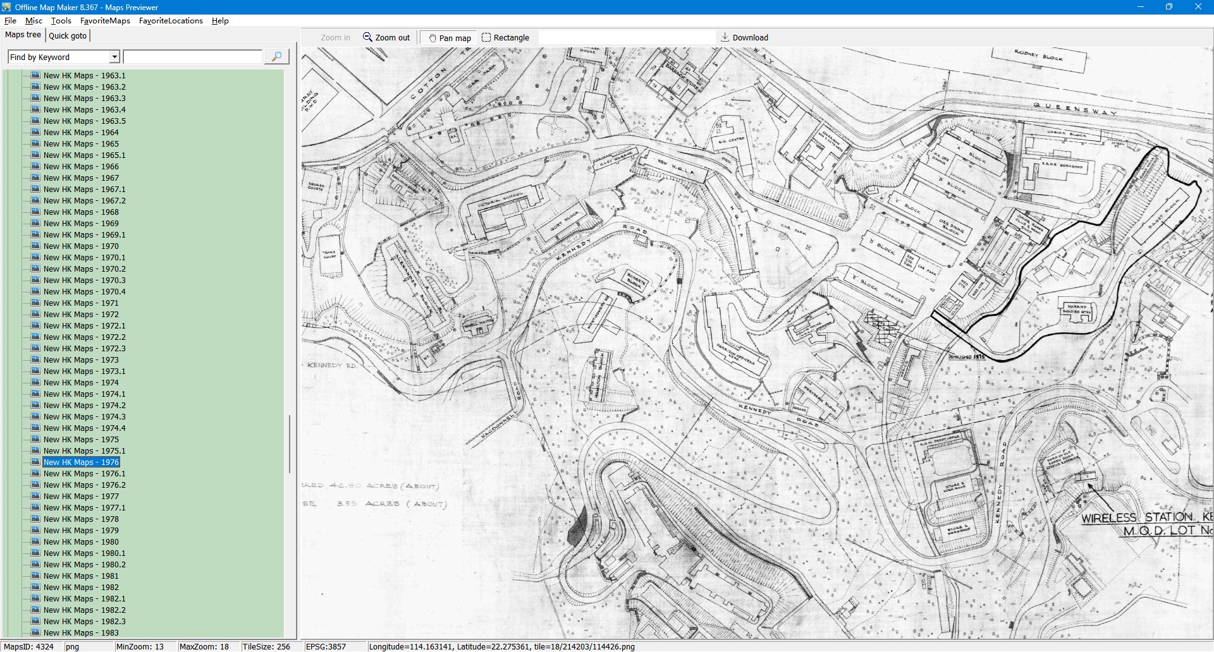
Task: Click the Download arrow icon
Action: click(725, 37)
